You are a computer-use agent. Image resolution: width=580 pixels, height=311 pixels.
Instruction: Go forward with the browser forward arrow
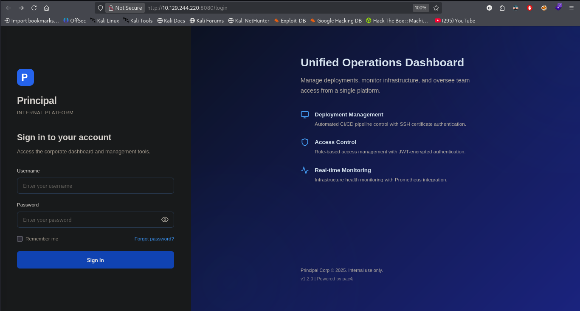pos(21,8)
